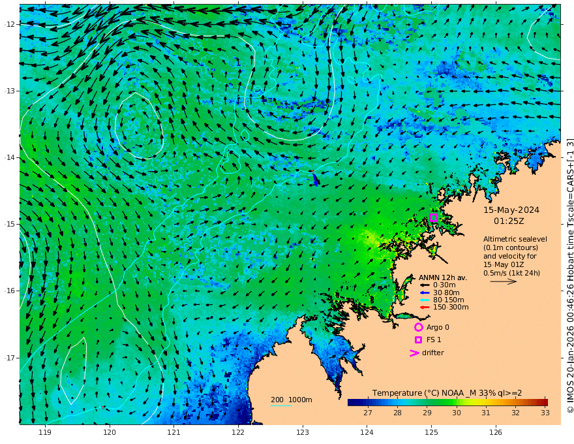
Task: Click the 'Argo 0' legend label
Action: (x=438, y=327)
